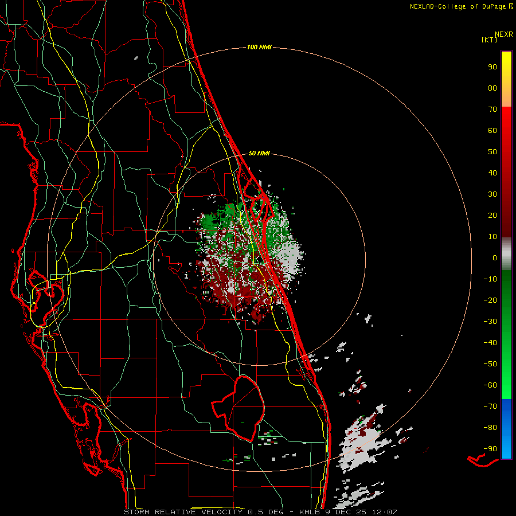516x516 pixels.
Task: Pick the blue -80 knot scale segment
Action: pos(506,428)
